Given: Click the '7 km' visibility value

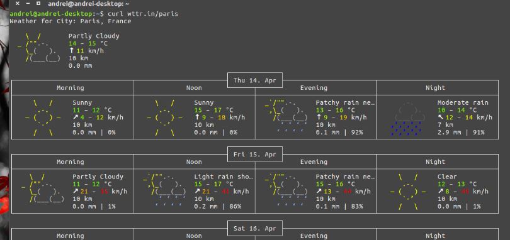Looking at the screenshot, I should point(445,125).
